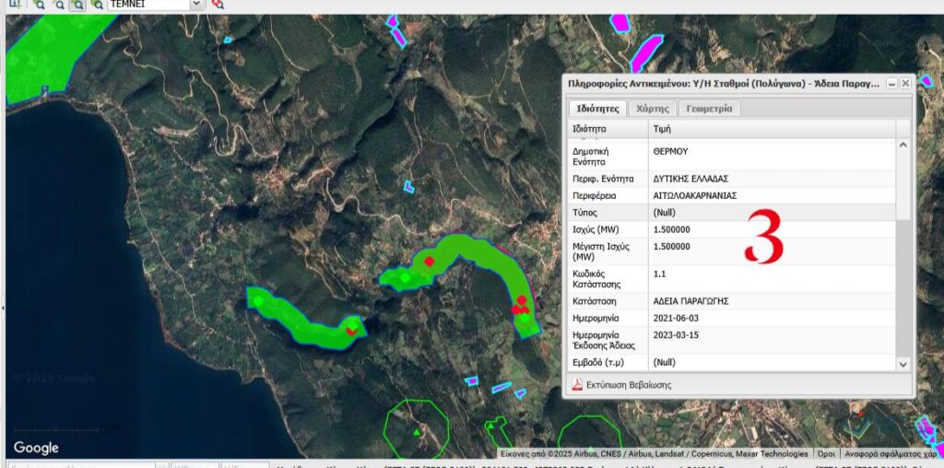Click the leftmost toolbar icon

click(15, 5)
